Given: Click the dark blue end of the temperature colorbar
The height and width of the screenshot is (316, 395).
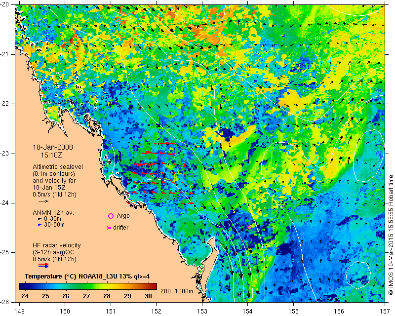Looking at the screenshot, I should pyautogui.click(x=23, y=286).
